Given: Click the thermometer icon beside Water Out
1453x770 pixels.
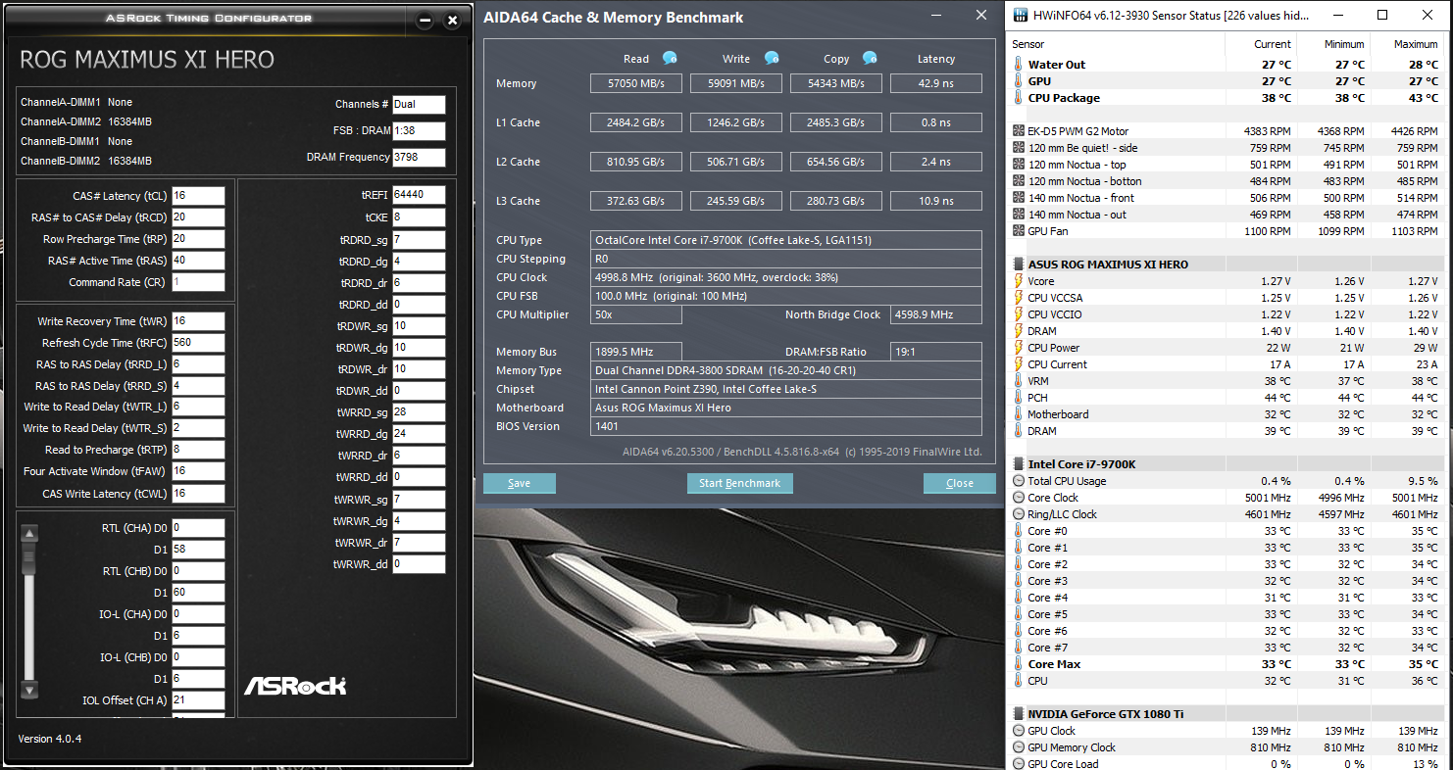Looking at the screenshot, I should click(1019, 65).
